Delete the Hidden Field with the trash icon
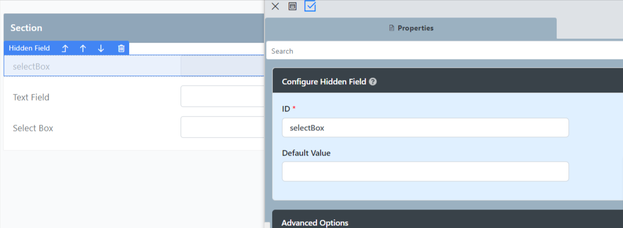 121,48
